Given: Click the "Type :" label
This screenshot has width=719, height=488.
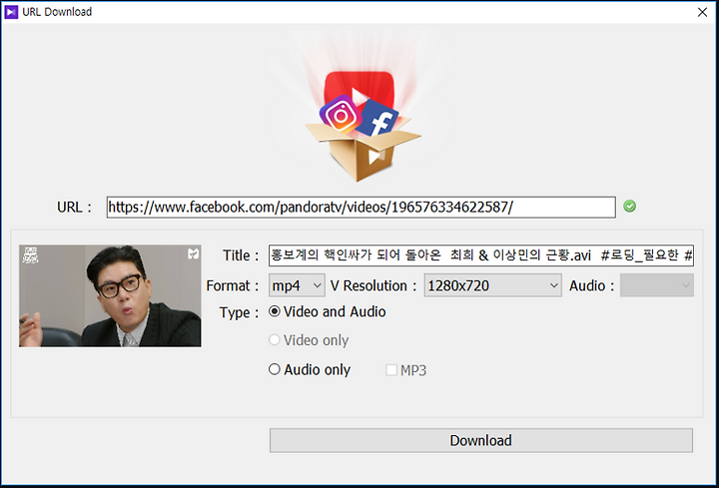Looking at the screenshot, I should coord(240,312).
